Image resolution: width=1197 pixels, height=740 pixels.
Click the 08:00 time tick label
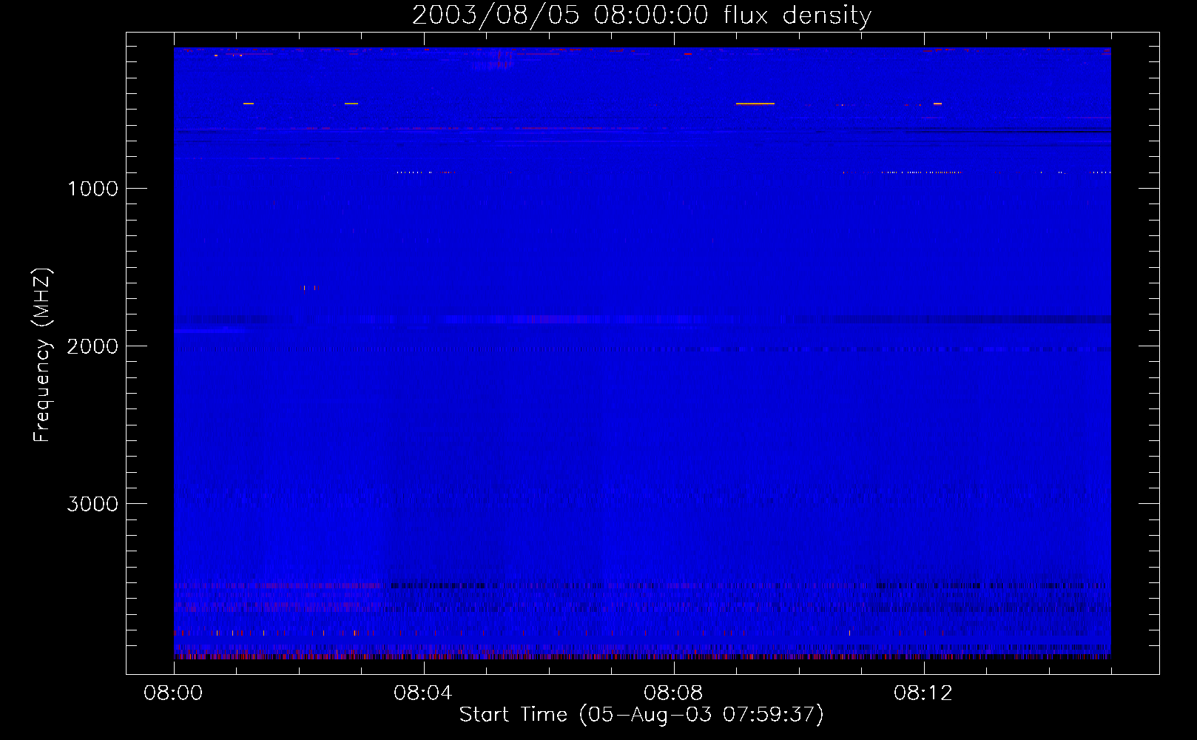pos(173,693)
